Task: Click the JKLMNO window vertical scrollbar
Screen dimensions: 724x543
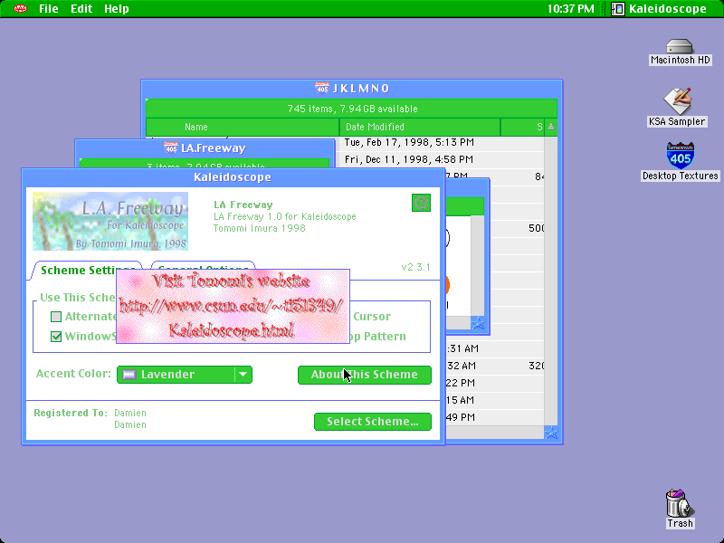Action: (550, 281)
